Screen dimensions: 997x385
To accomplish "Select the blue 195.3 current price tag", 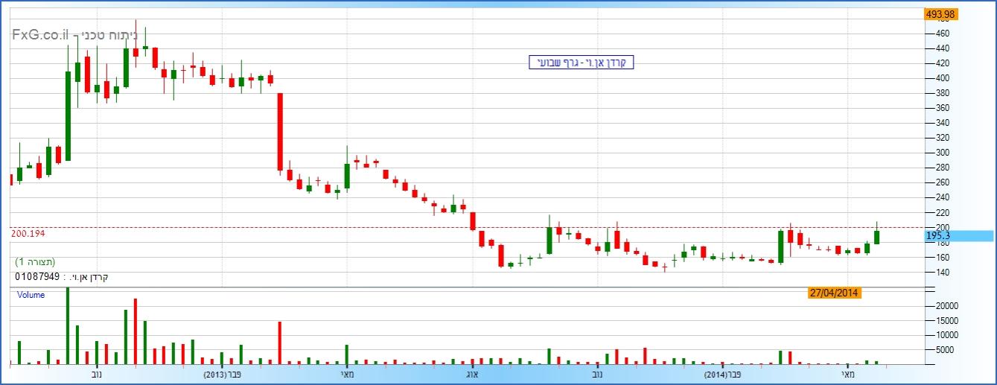I will point(958,235).
